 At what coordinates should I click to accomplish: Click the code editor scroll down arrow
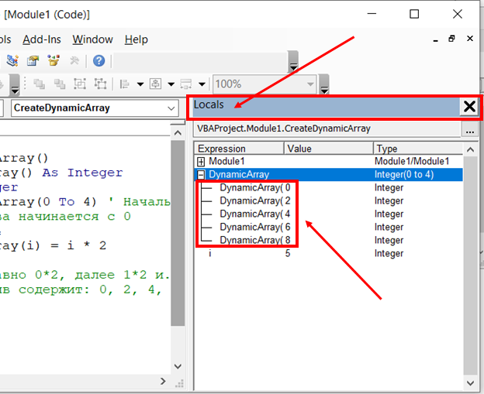[178, 366]
